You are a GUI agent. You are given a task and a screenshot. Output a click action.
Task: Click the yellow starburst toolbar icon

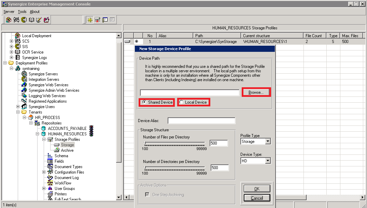pos(90,20)
